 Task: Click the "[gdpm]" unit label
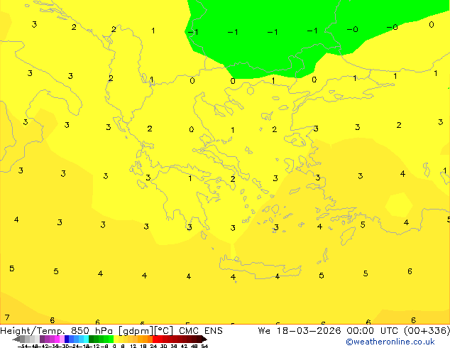(136, 331)
